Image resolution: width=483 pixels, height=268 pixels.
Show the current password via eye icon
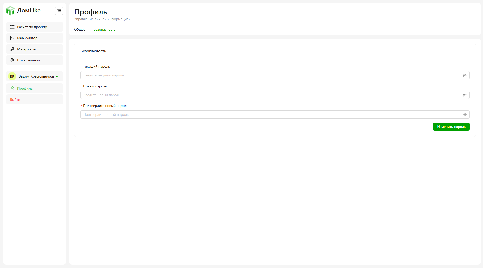click(465, 75)
